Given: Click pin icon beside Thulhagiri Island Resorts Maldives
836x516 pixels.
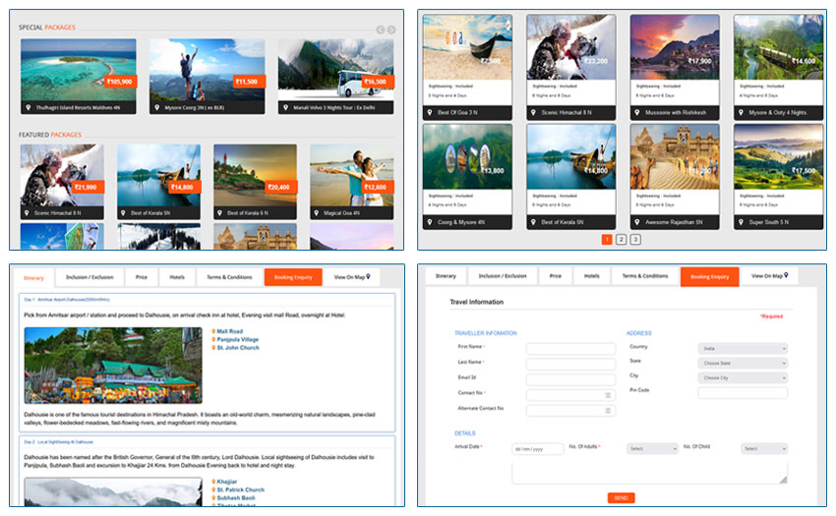Looking at the screenshot, I should click(x=29, y=108).
